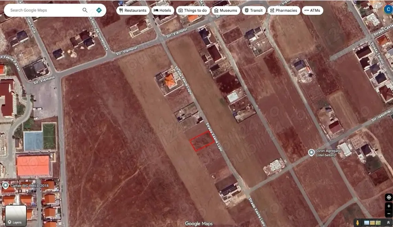Open search by clicking the magnifier icon

point(85,10)
